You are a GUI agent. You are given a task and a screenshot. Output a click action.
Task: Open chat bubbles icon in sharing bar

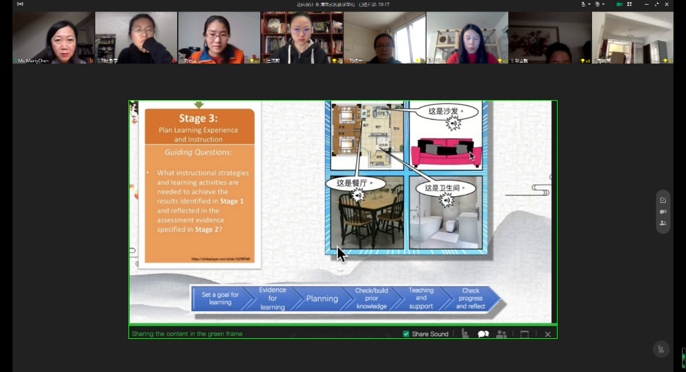[x=483, y=333]
